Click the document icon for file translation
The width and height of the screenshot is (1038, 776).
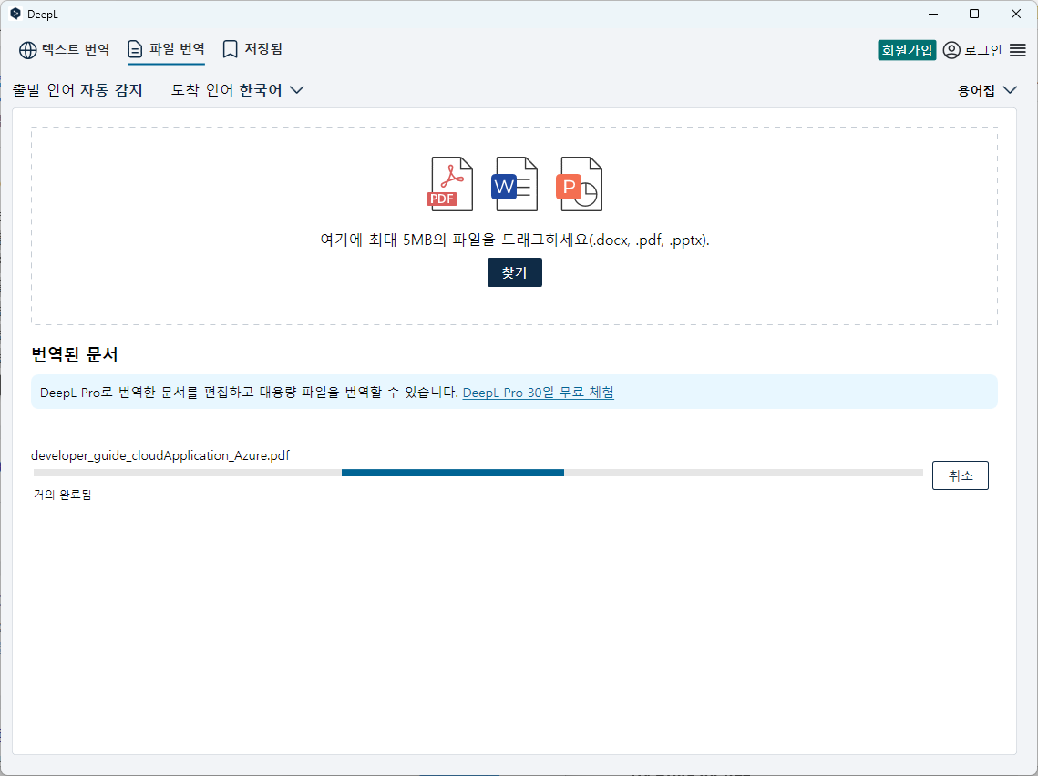click(x=135, y=49)
